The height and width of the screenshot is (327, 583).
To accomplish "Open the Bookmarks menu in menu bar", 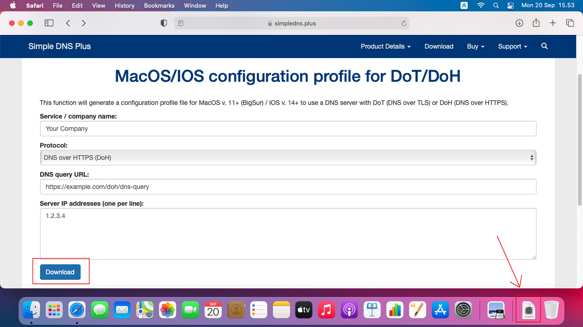I will pyautogui.click(x=159, y=5).
